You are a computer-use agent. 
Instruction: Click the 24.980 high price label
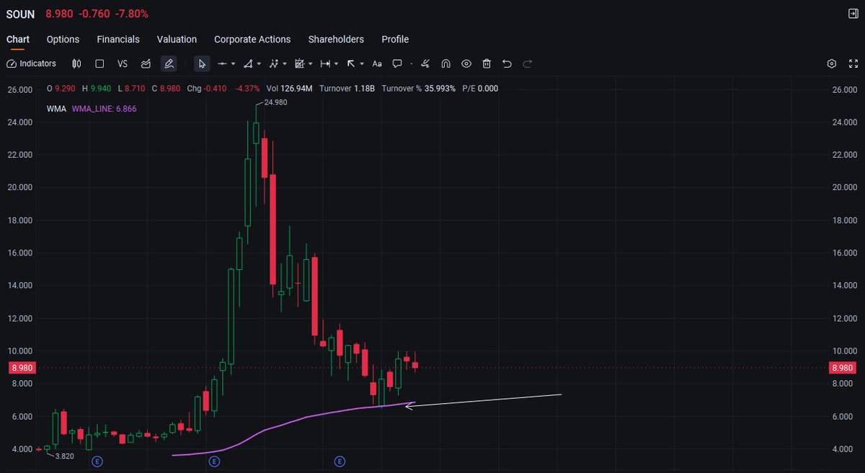click(x=276, y=103)
